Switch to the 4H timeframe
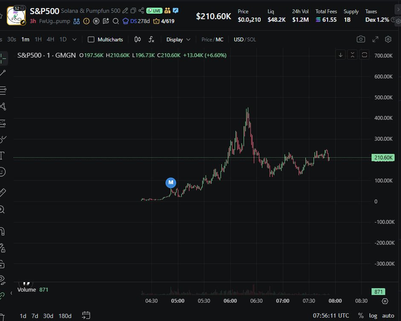401x321 pixels. tap(50, 39)
